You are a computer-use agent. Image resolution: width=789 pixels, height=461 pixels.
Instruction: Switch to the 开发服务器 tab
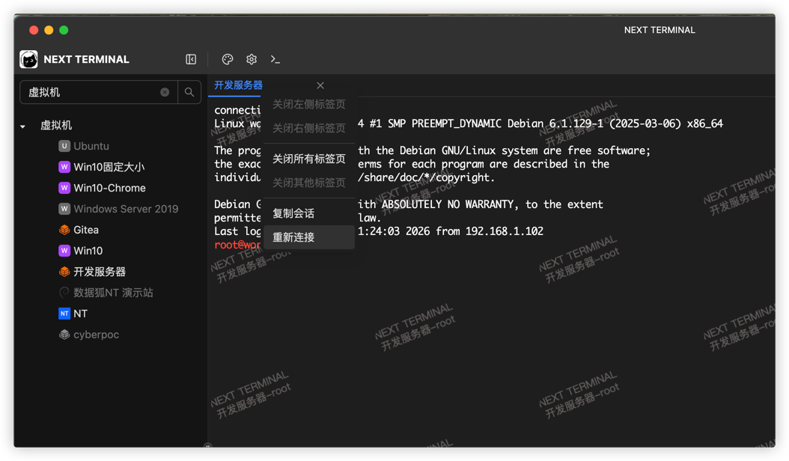(x=239, y=85)
